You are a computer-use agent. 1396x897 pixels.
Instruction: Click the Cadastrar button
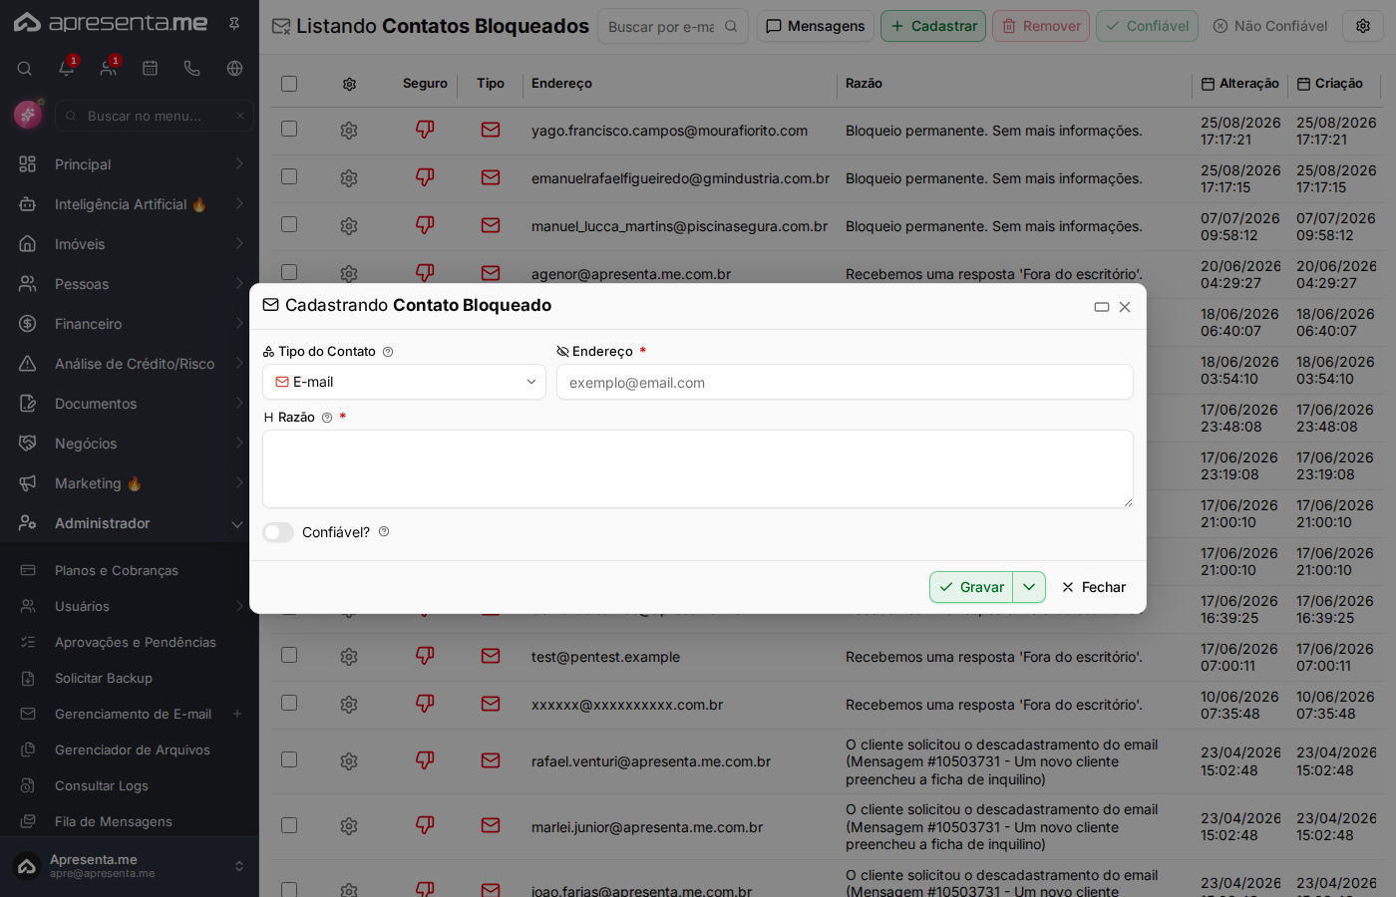coord(933,26)
